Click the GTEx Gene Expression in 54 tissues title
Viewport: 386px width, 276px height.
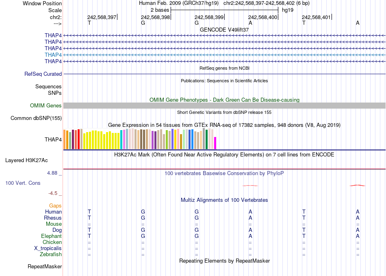coord(224,125)
